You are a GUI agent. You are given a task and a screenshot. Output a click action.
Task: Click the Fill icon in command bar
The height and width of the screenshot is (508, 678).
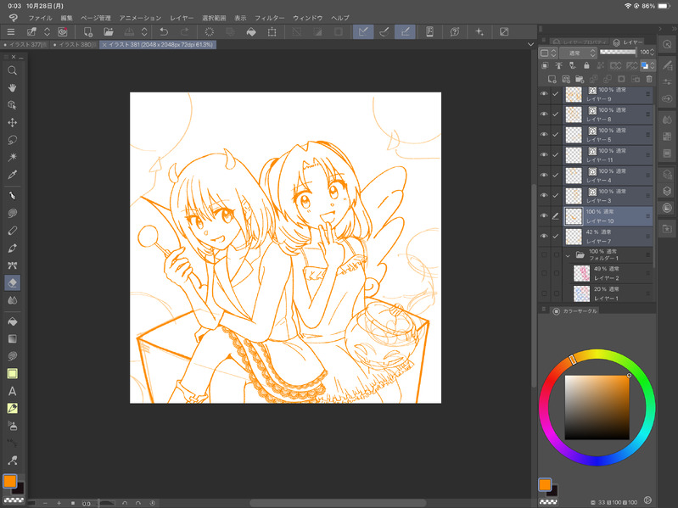coord(251,31)
